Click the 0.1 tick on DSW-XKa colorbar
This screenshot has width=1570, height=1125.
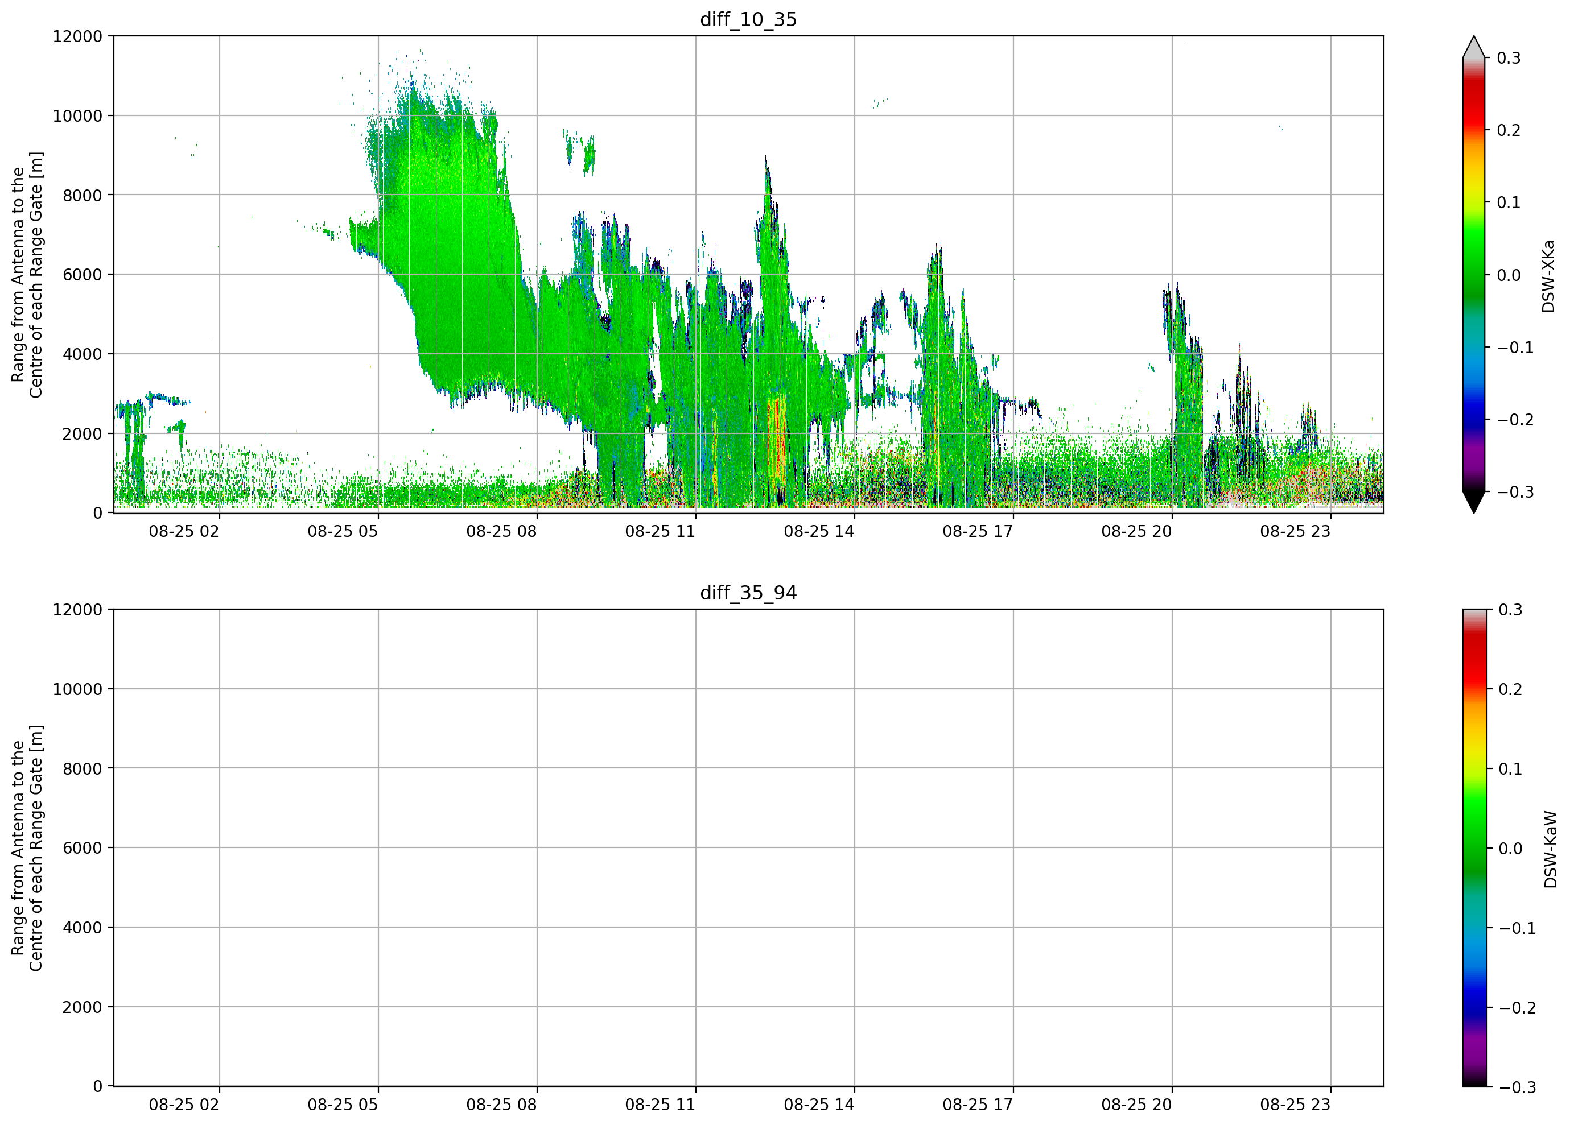pyautogui.click(x=1509, y=202)
